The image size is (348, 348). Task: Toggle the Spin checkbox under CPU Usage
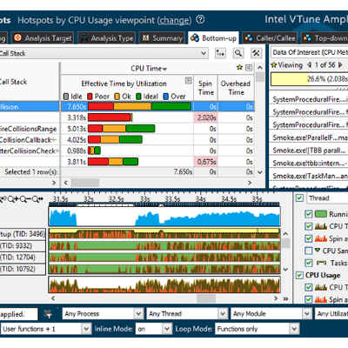click(309, 299)
